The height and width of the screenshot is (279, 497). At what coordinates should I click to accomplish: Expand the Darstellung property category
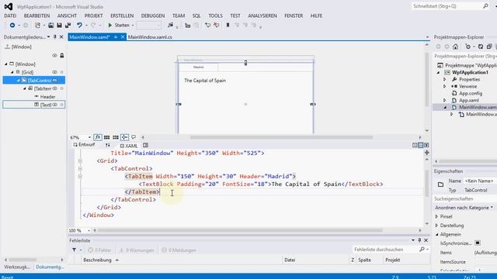tap(436, 226)
